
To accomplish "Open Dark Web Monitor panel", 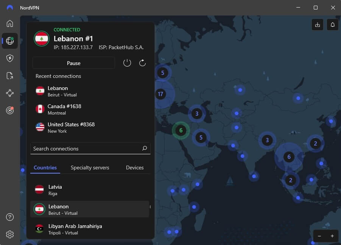I will click(10, 110).
